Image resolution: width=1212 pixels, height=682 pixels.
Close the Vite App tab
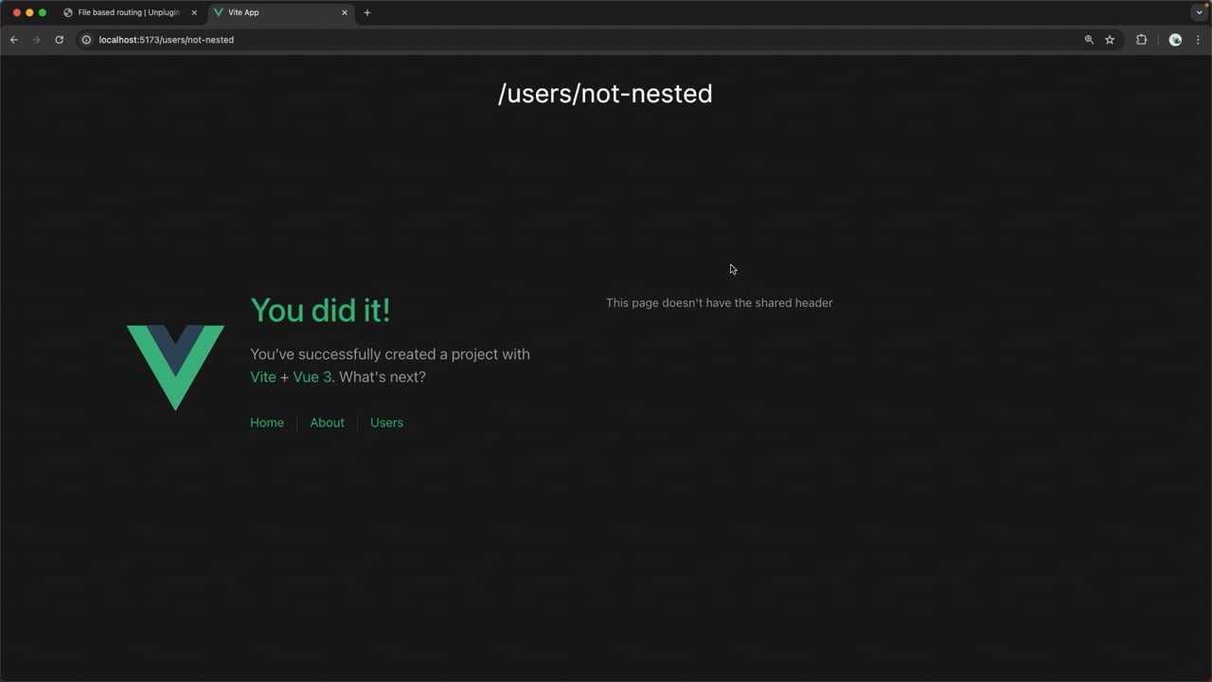pos(345,12)
